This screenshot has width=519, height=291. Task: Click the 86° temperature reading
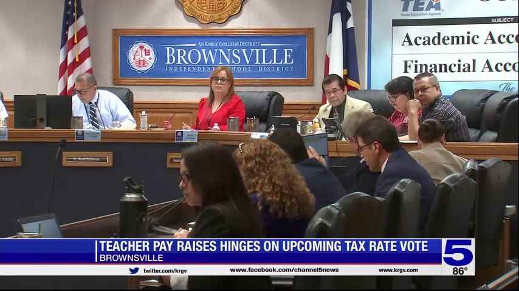pos(459,271)
